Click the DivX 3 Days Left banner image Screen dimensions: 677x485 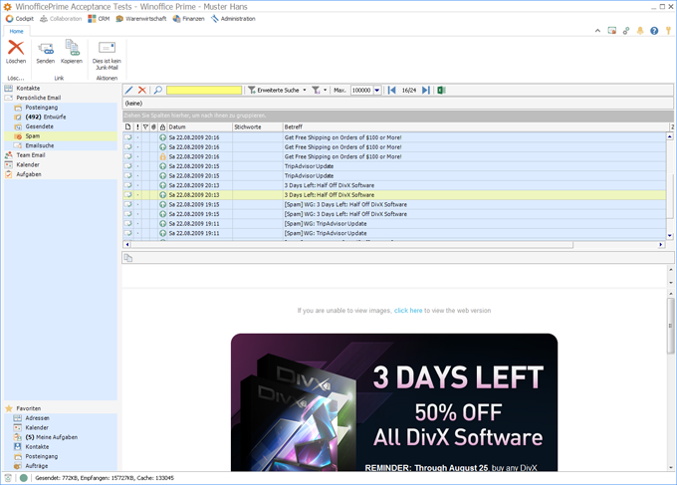click(394, 402)
